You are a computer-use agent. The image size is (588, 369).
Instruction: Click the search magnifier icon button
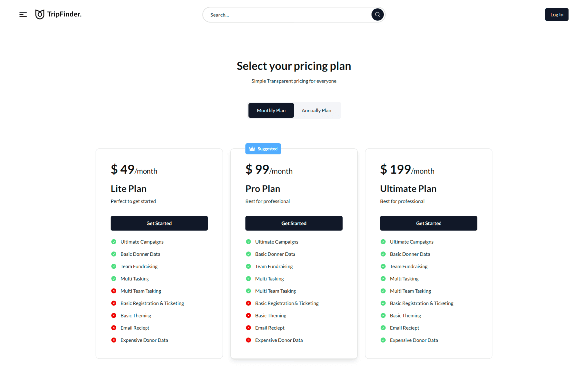click(x=377, y=14)
